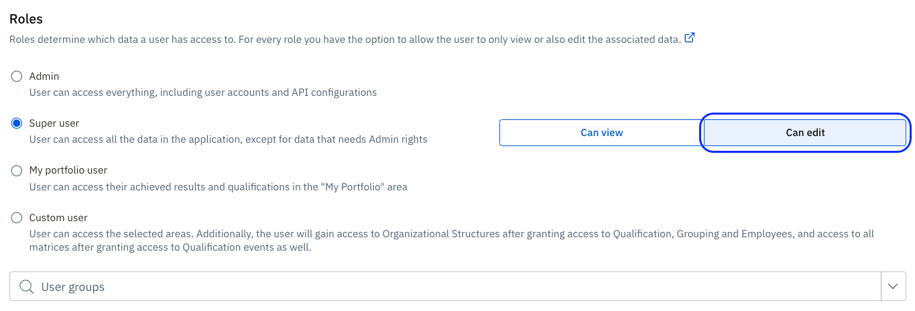
Task: Click the My portfolio user description
Action: 218,187
